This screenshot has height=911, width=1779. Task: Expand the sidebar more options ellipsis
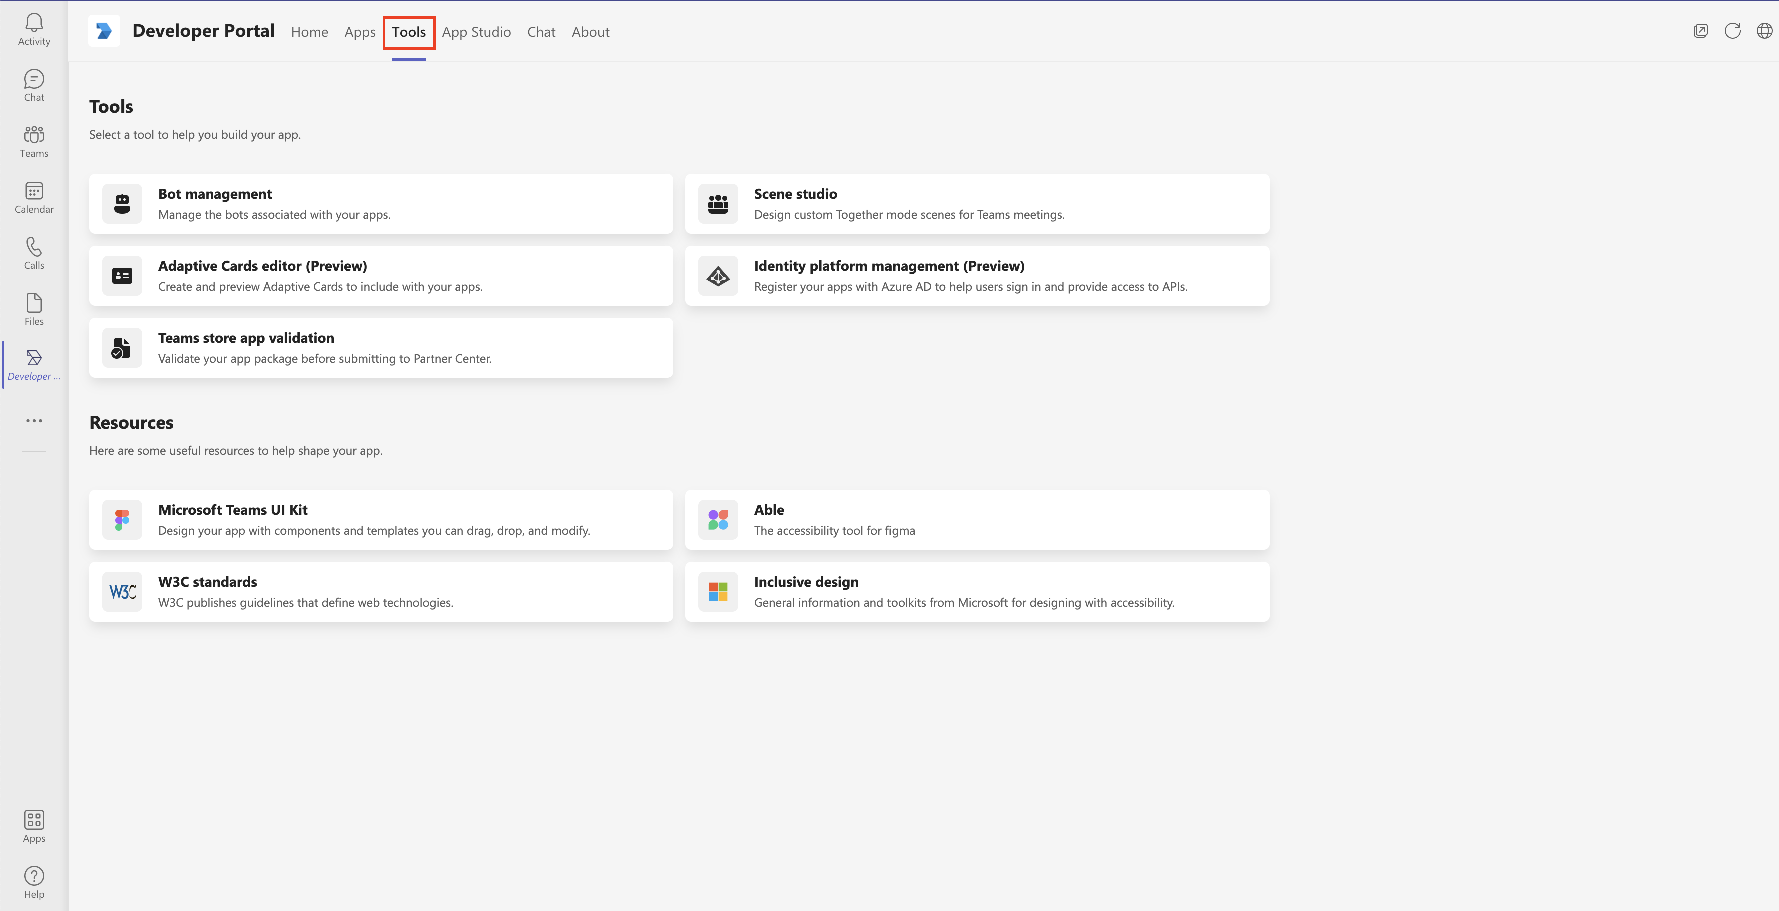point(33,420)
